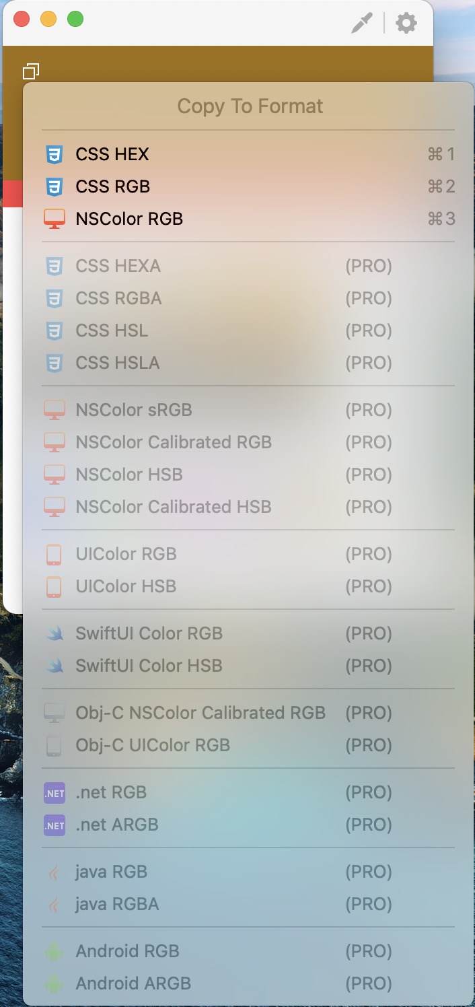Click the Copy To Format header
This screenshot has width=475, height=1007.
250,106
